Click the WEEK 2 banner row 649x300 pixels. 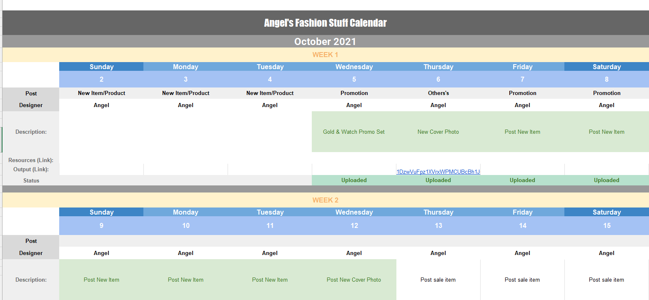point(326,200)
